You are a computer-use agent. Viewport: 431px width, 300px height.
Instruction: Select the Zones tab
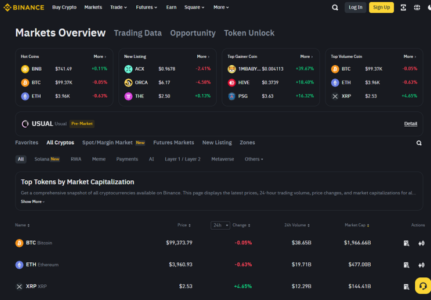247,143
